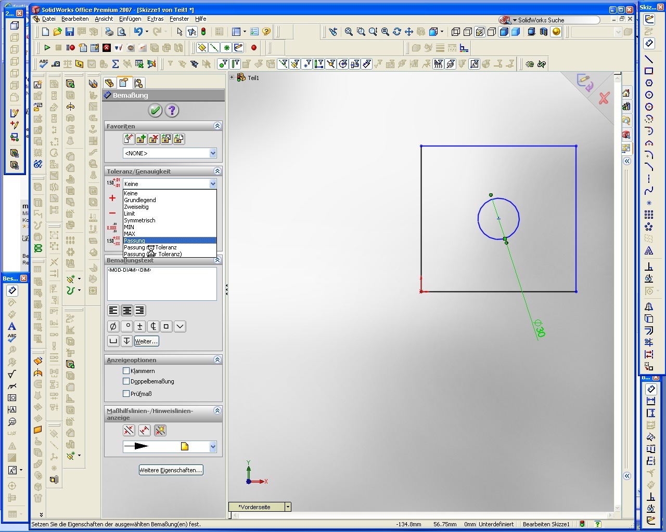
Task: Enable the Prüfmaß checkbox
Action: 126,393
